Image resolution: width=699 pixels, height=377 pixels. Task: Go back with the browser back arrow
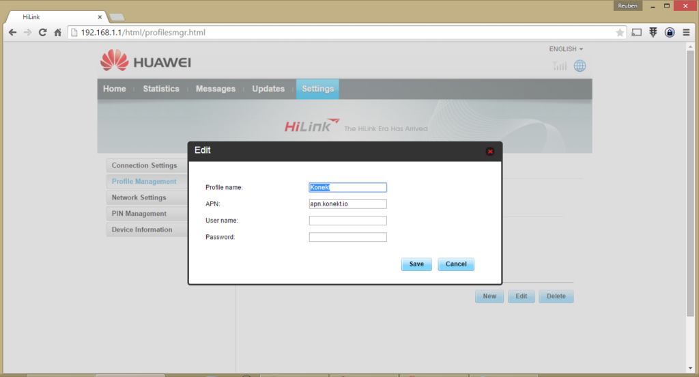tap(12, 32)
